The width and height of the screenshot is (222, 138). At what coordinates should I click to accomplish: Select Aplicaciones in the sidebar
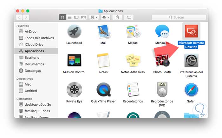click(x=36, y=51)
